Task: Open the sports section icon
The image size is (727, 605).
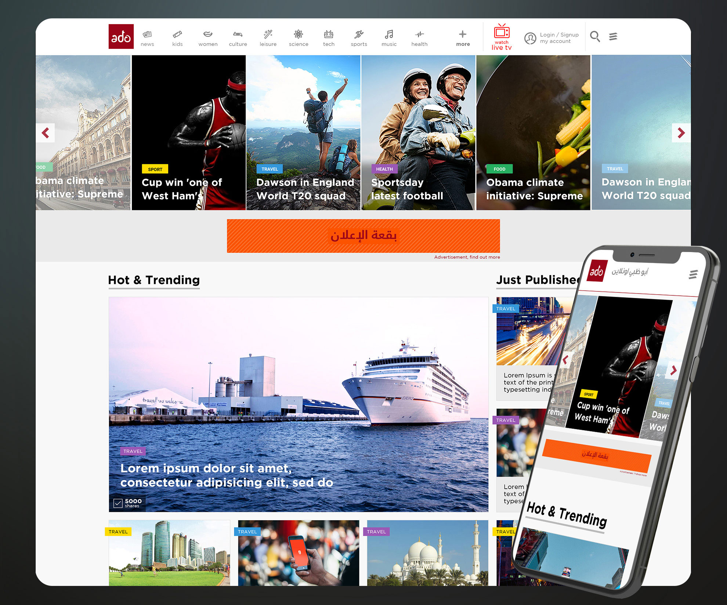Action: click(359, 34)
